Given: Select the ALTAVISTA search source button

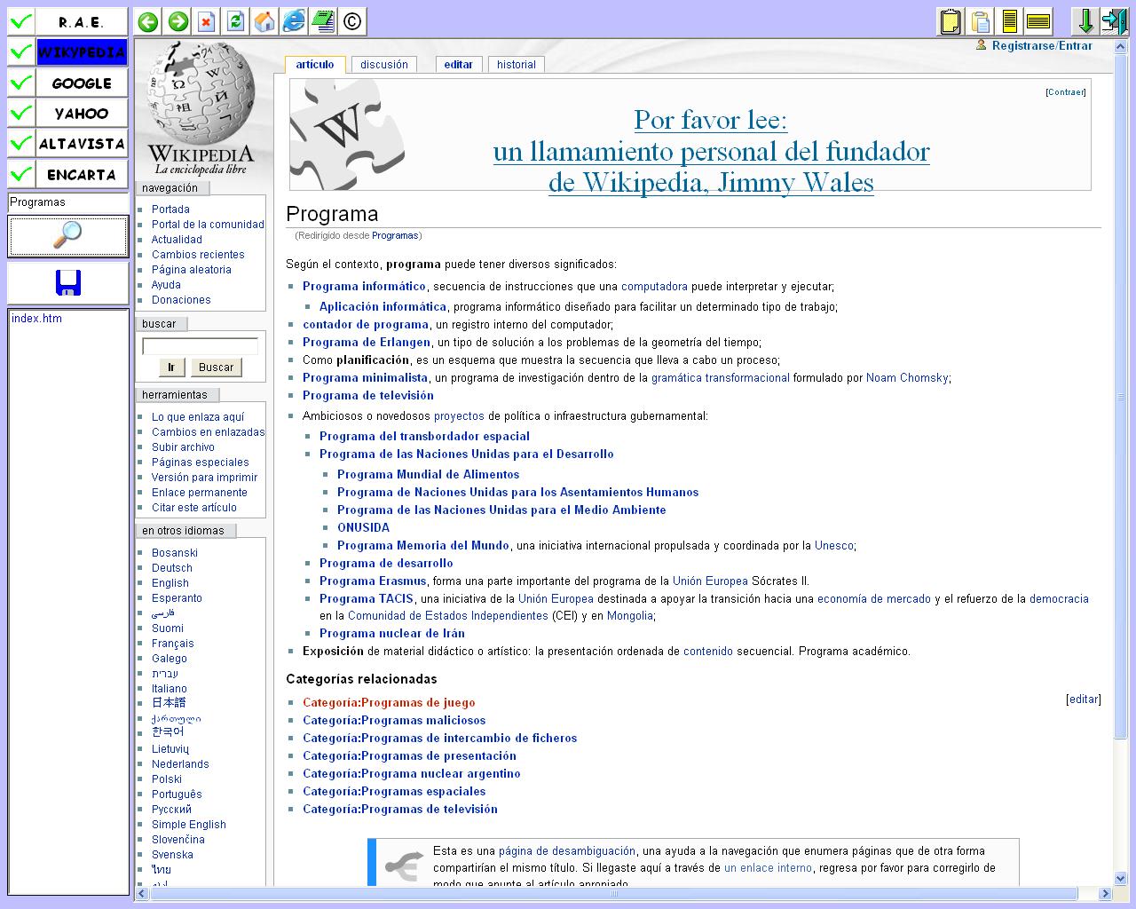Looking at the screenshot, I should tap(82, 143).
